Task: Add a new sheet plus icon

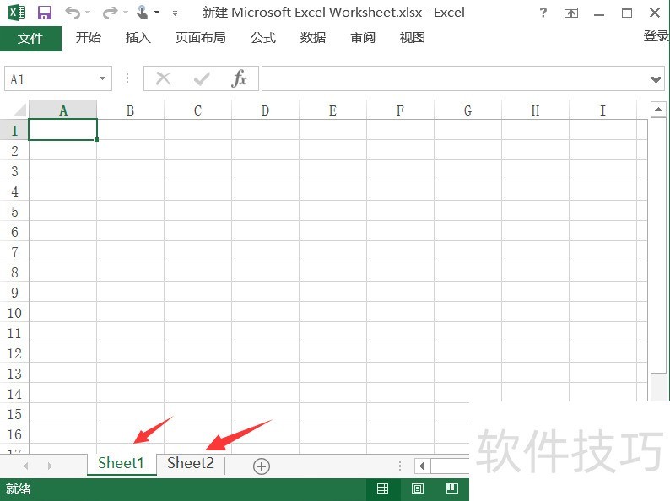Action: (262, 466)
